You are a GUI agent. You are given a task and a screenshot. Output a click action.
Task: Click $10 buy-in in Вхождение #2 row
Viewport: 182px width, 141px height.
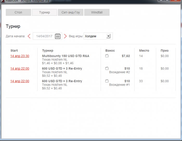pyautogui.click(x=127, y=68)
